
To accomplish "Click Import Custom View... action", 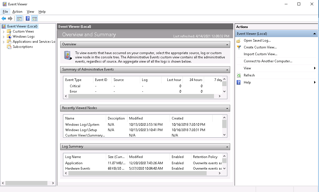I will point(261,54).
